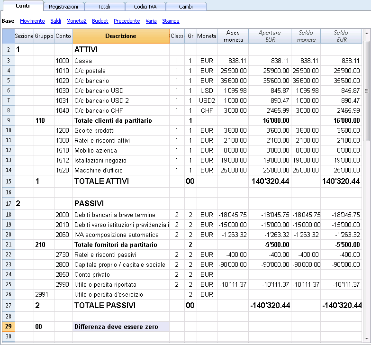Click the Cassa description cell
Screen dimensions: 371x345
pos(121,61)
